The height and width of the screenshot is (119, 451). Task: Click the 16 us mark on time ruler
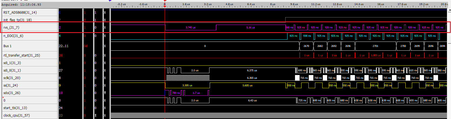pos(381,4)
